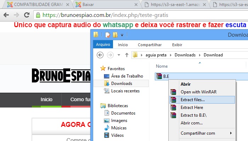Select the B.E archive file

pos(166,76)
